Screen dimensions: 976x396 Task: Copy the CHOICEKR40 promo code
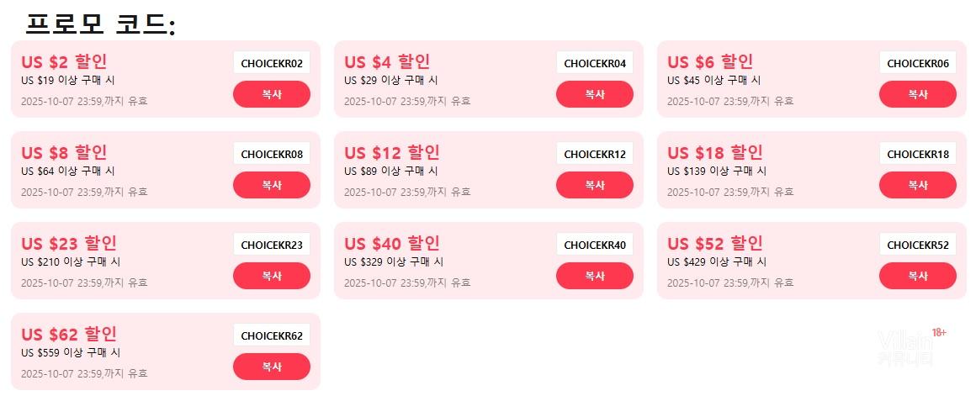[594, 276]
